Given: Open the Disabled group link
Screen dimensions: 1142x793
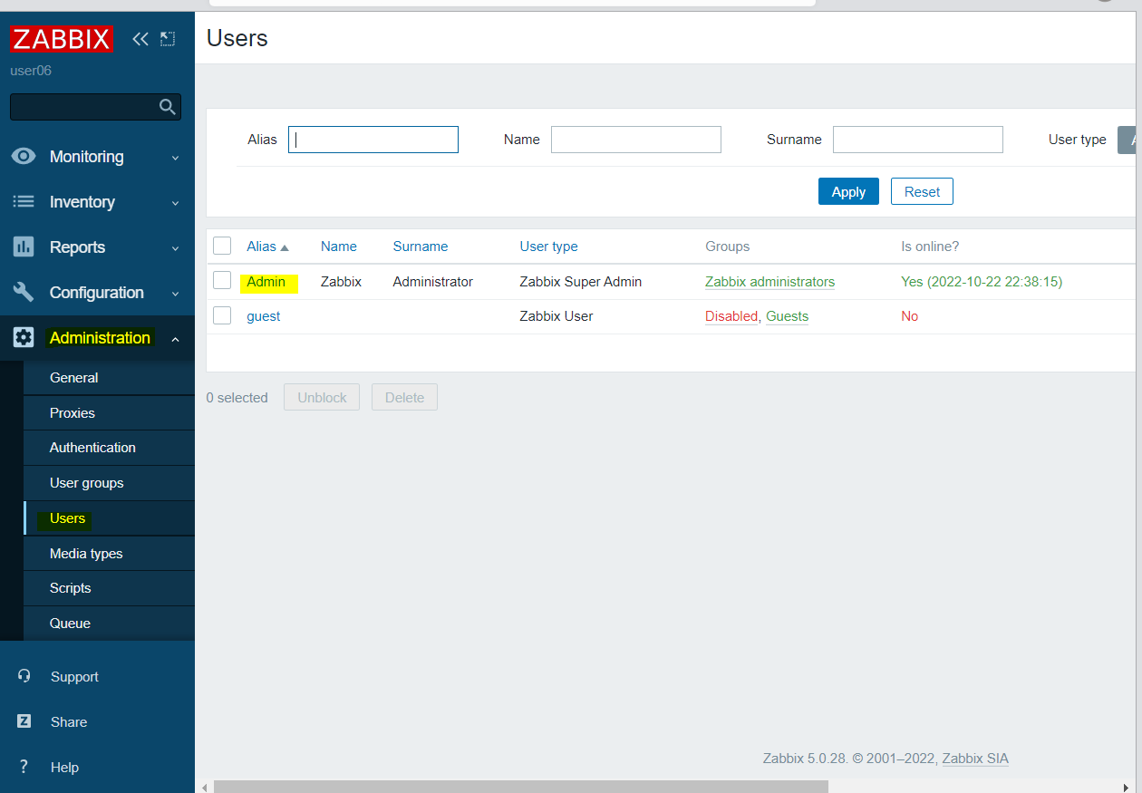Looking at the screenshot, I should 731,316.
